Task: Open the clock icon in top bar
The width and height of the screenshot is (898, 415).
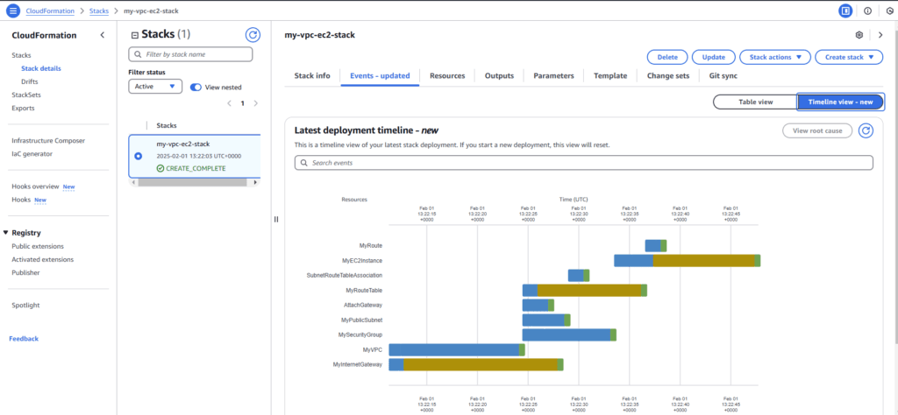Action: tap(889, 11)
